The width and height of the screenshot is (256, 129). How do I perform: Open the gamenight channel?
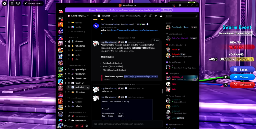pos(78,69)
